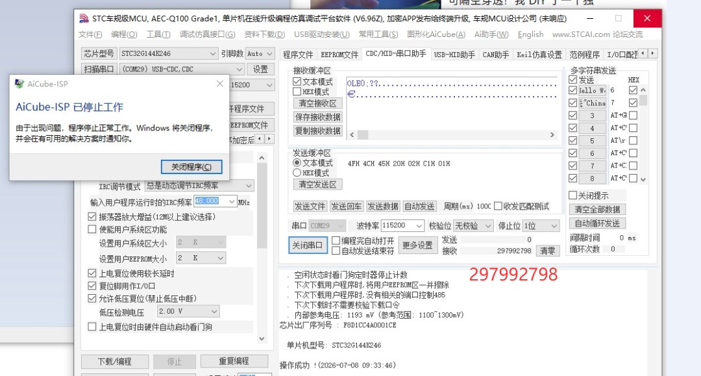The width and height of the screenshot is (701, 376).
Task: Open the 资料下载(D) menu
Action: [264, 34]
